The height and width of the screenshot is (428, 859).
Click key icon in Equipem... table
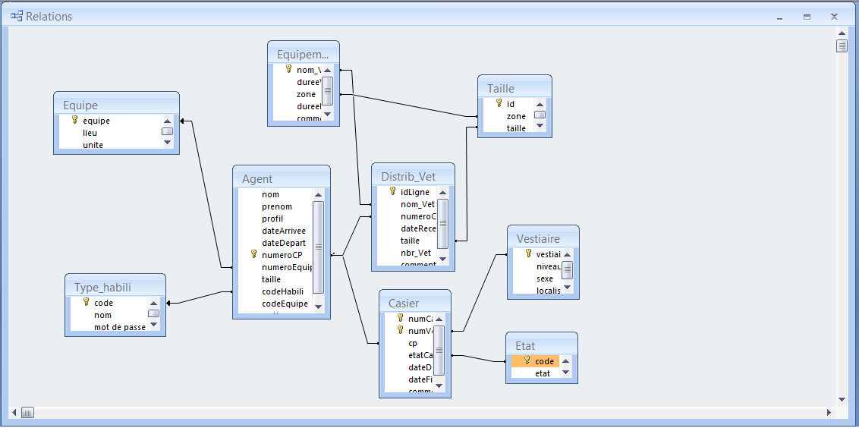coord(288,69)
